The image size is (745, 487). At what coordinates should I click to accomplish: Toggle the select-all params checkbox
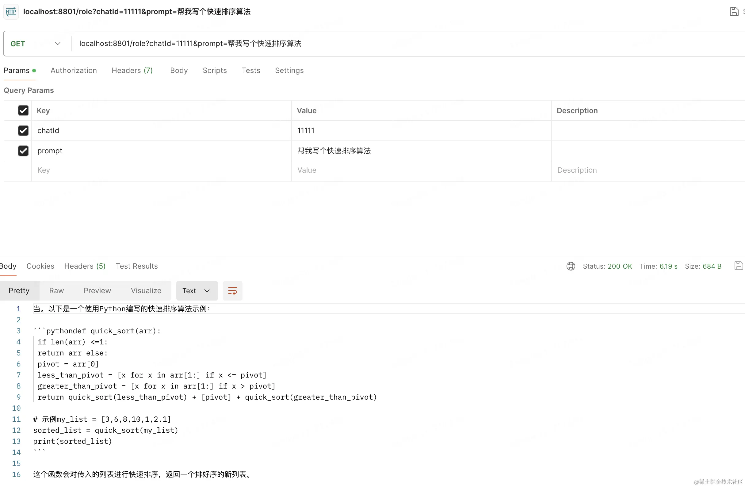click(x=23, y=110)
